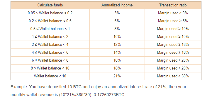
Task: Select the 21% annualized income cell
Action: click(117, 76)
